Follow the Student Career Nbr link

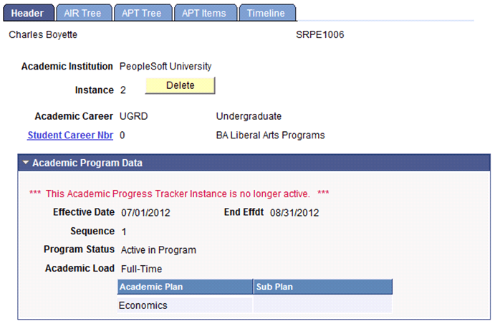(70, 135)
